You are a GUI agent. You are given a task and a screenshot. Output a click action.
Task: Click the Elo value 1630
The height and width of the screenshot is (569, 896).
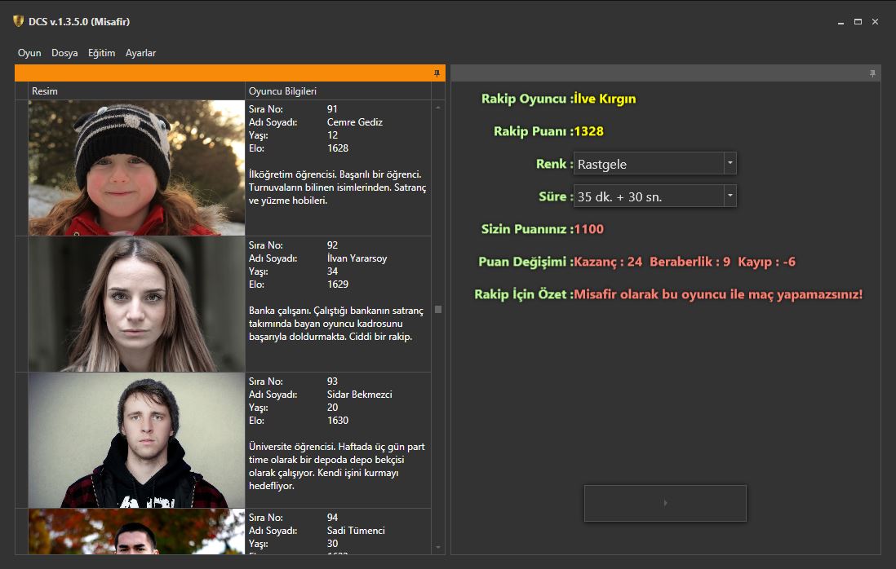coord(338,421)
